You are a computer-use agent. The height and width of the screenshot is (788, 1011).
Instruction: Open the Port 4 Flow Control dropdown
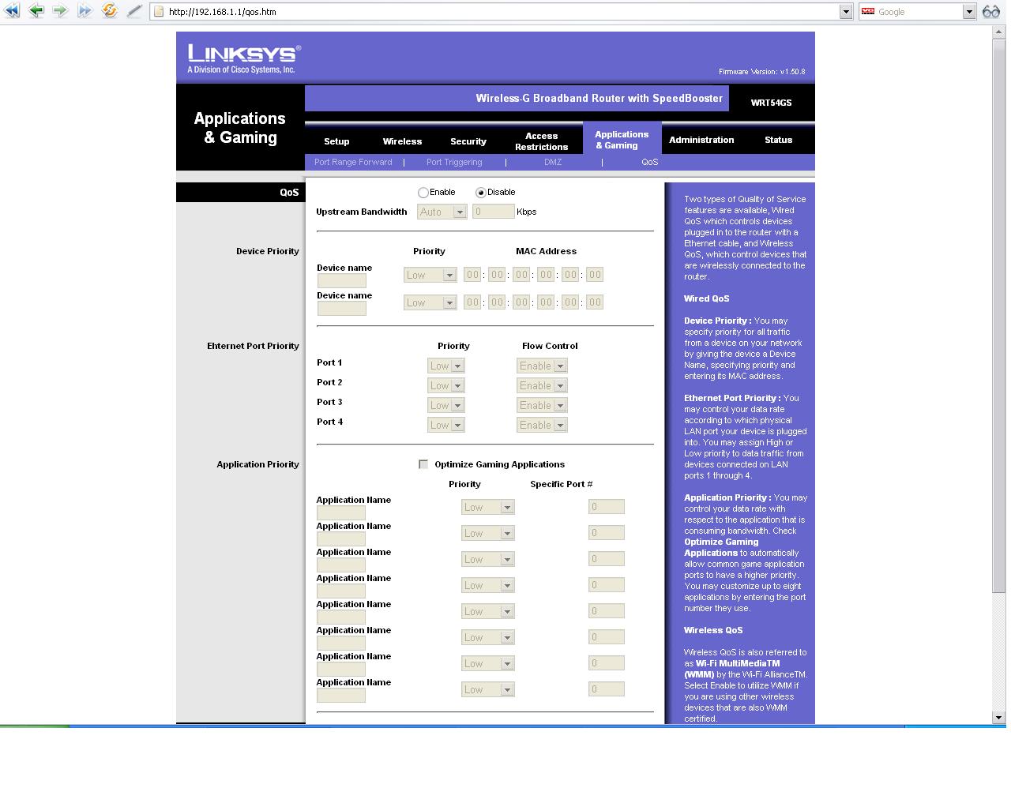click(542, 425)
